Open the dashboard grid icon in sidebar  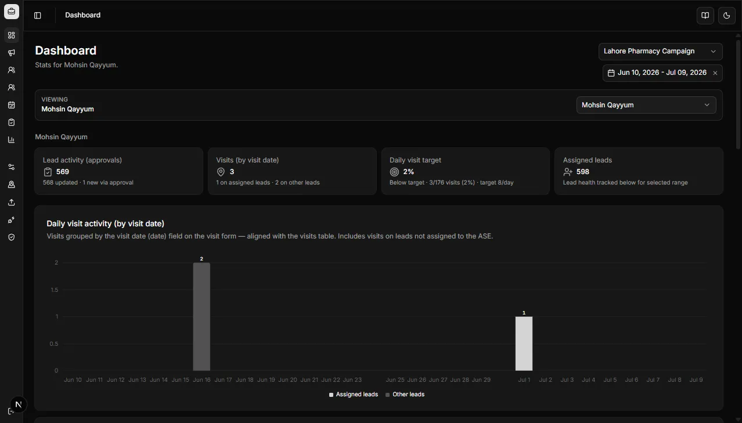(12, 35)
